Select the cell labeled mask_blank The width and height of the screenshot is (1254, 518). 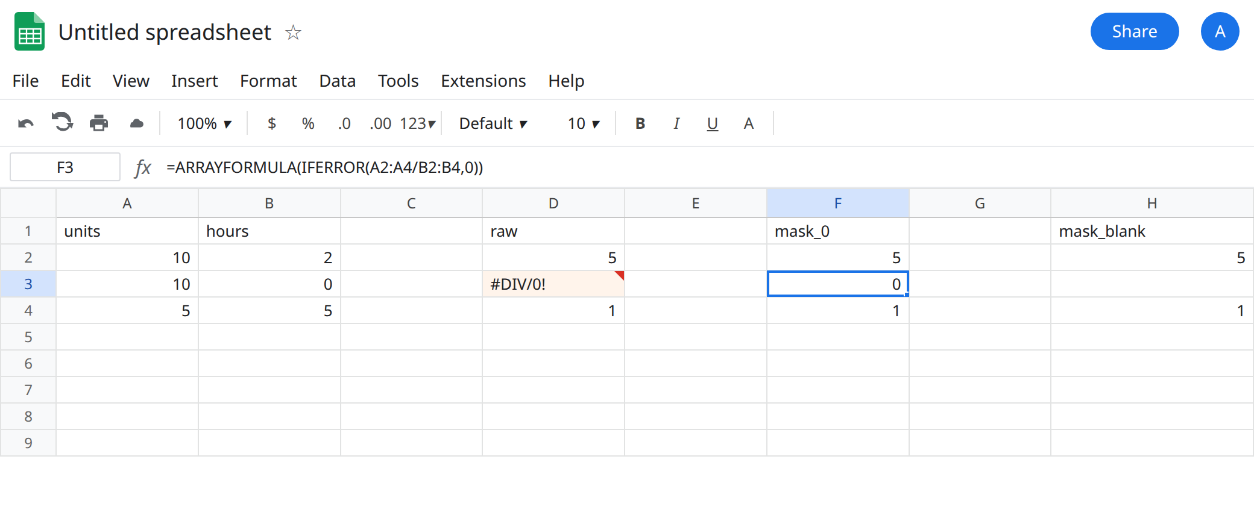coord(1152,231)
